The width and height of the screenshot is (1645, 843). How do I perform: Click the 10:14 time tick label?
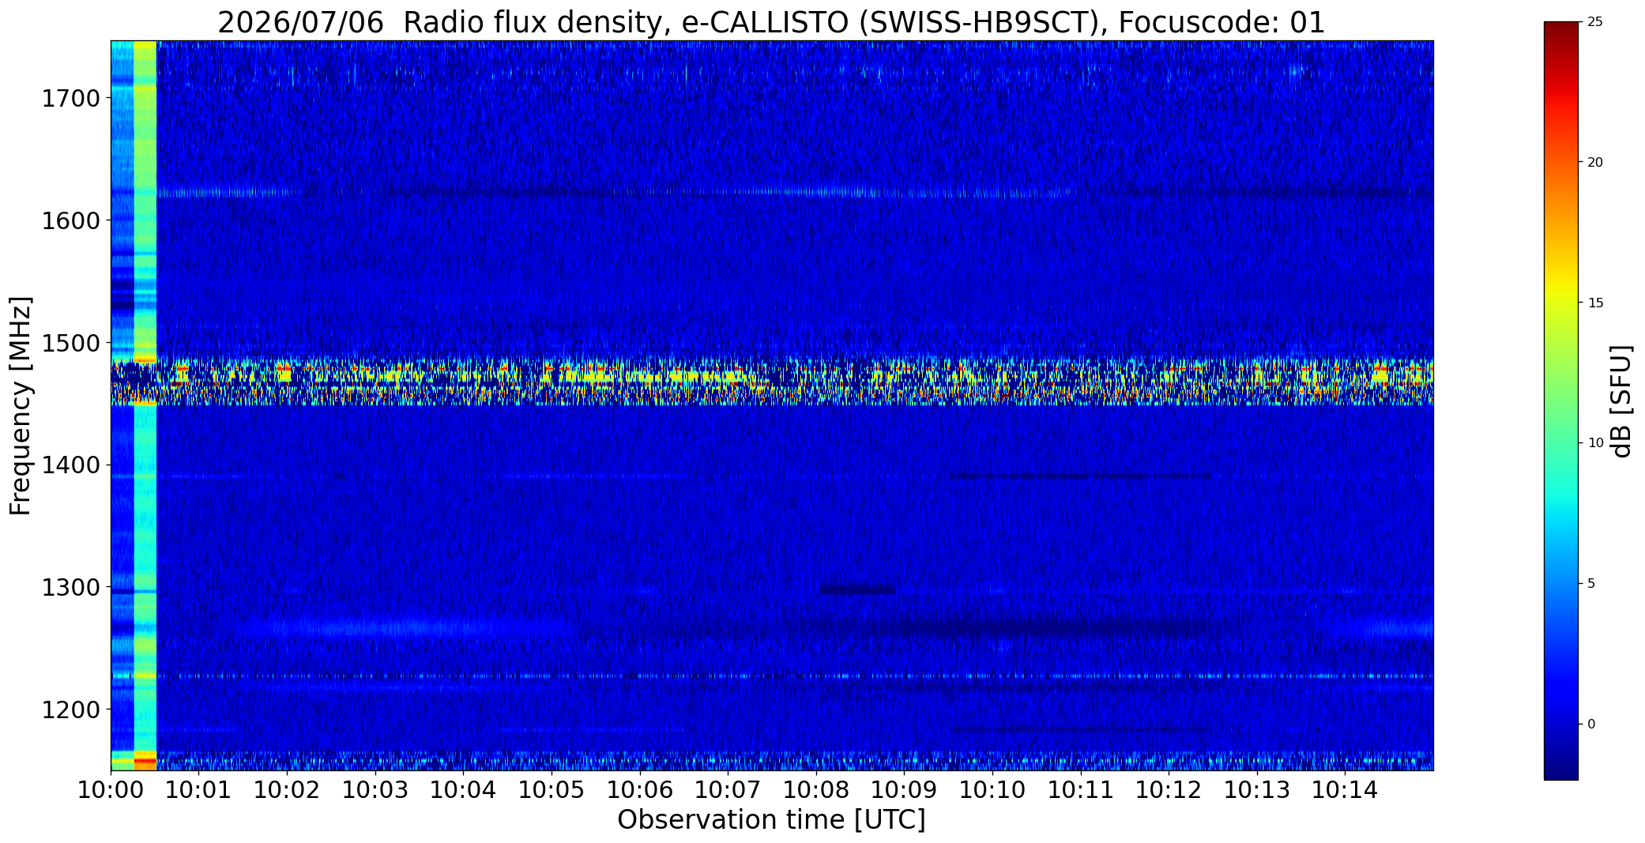(1346, 790)
